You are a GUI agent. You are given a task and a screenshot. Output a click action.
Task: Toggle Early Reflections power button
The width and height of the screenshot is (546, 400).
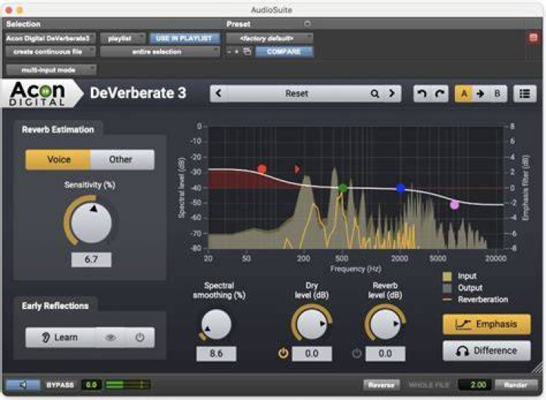[140, 337]
